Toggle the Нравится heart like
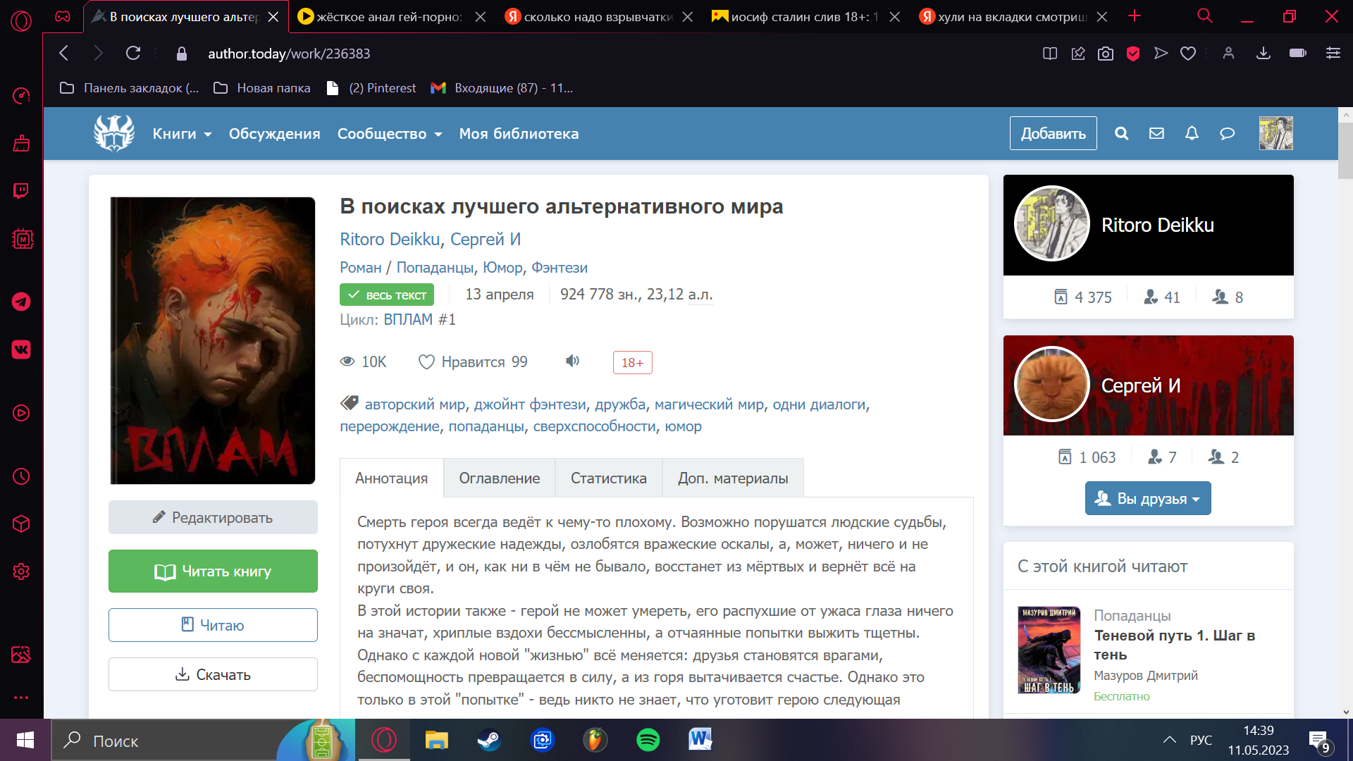Viewport: 1353px width, 761px height. click(426, 362)
